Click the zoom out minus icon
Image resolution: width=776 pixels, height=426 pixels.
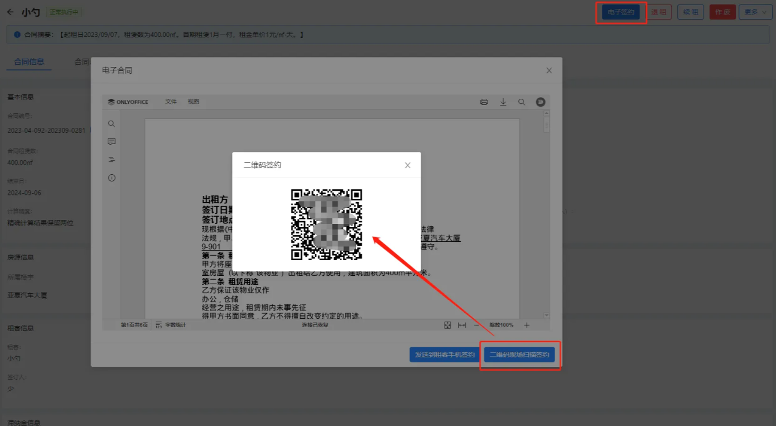[476, 325]
